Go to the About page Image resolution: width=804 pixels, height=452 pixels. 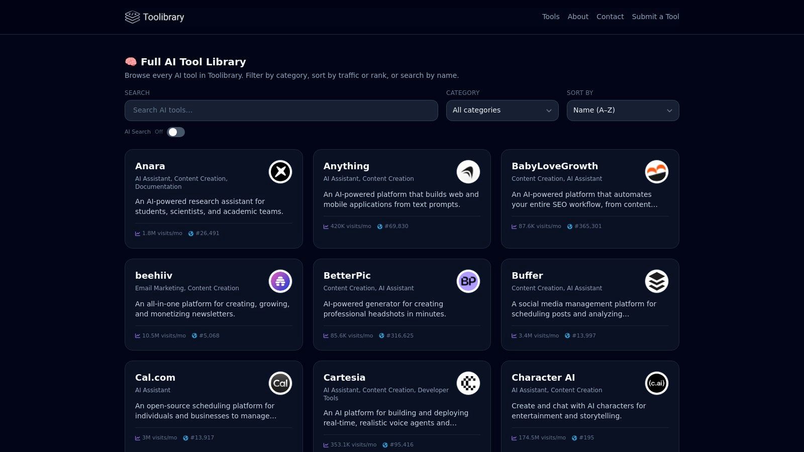click(x=578, y=17)
